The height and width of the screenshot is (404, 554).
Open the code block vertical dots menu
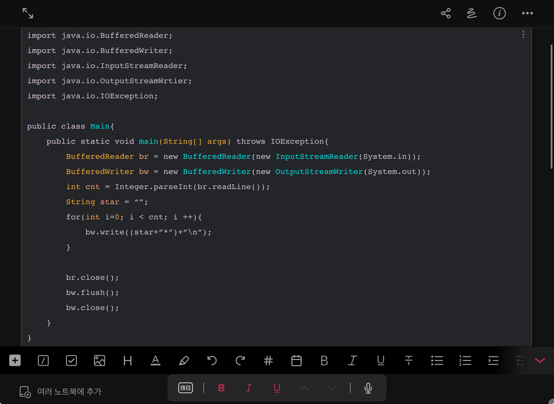click(x=523, y=35)
